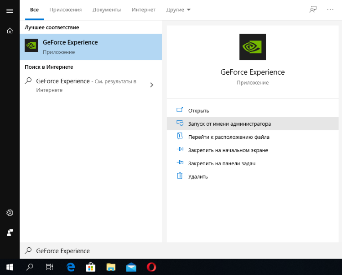Click the GeForce Experience icon in best match
This screenshot has height=275, width=342.
[31, 45]
